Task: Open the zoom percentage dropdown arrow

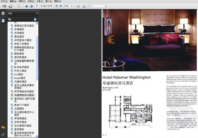Action: tap(72, 6)
